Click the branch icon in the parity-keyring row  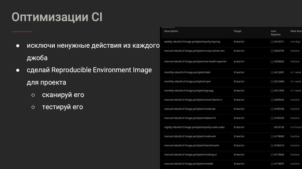[235, 42]
